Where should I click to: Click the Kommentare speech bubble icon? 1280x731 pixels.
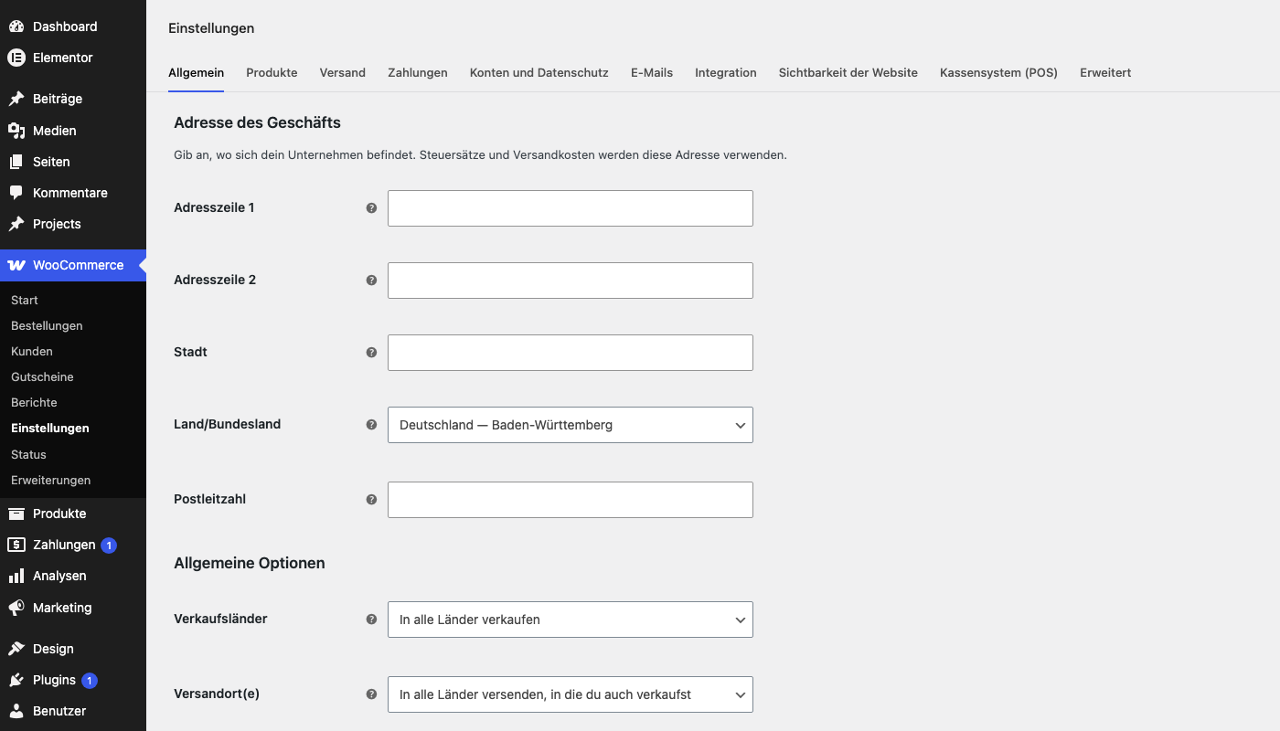click(x=16, y=193)
